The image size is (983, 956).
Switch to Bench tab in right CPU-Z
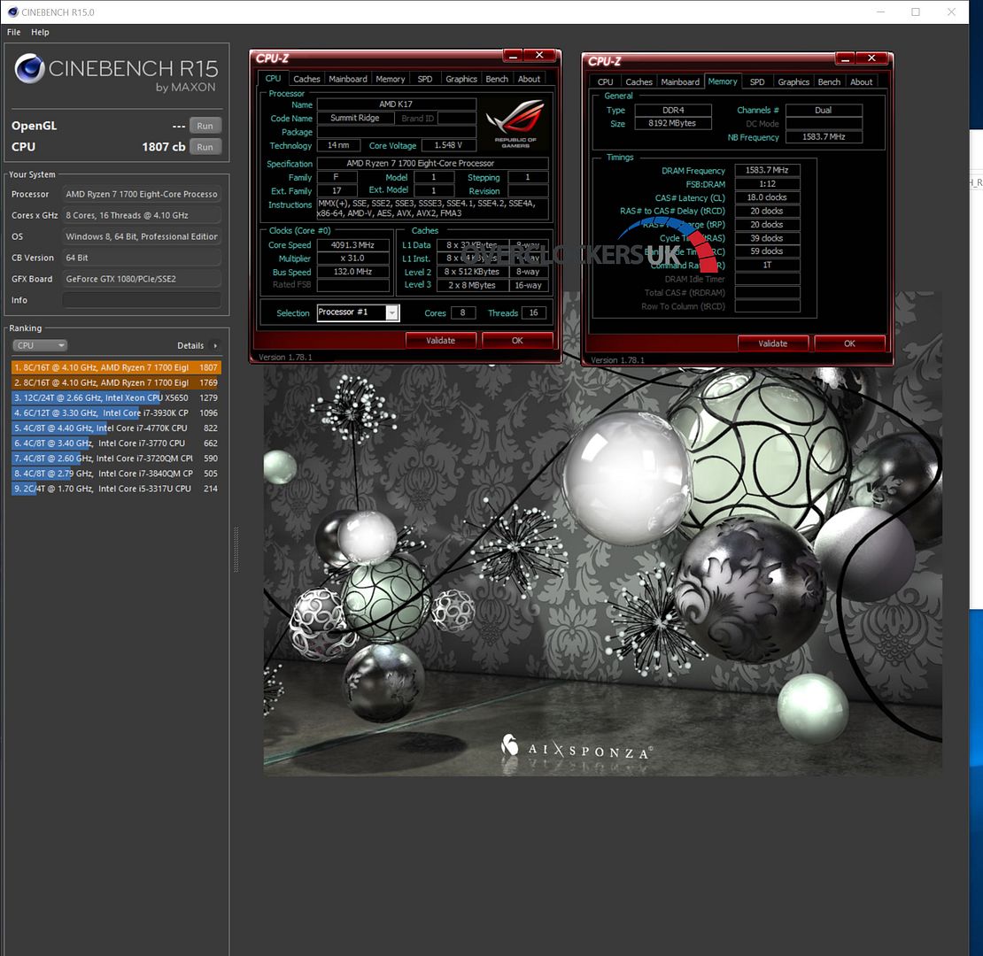830,82
